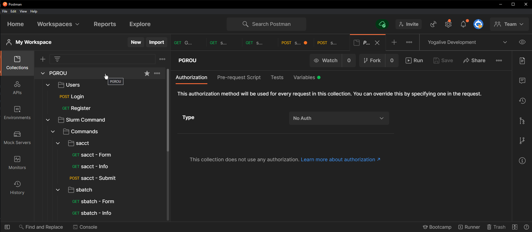Screen dimensions: 532x232
Task: Click the Watch button
Action: (x=326, y=60)
